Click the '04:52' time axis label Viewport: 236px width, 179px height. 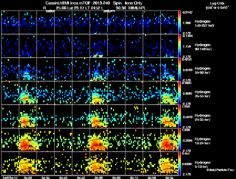click(81, 178)
